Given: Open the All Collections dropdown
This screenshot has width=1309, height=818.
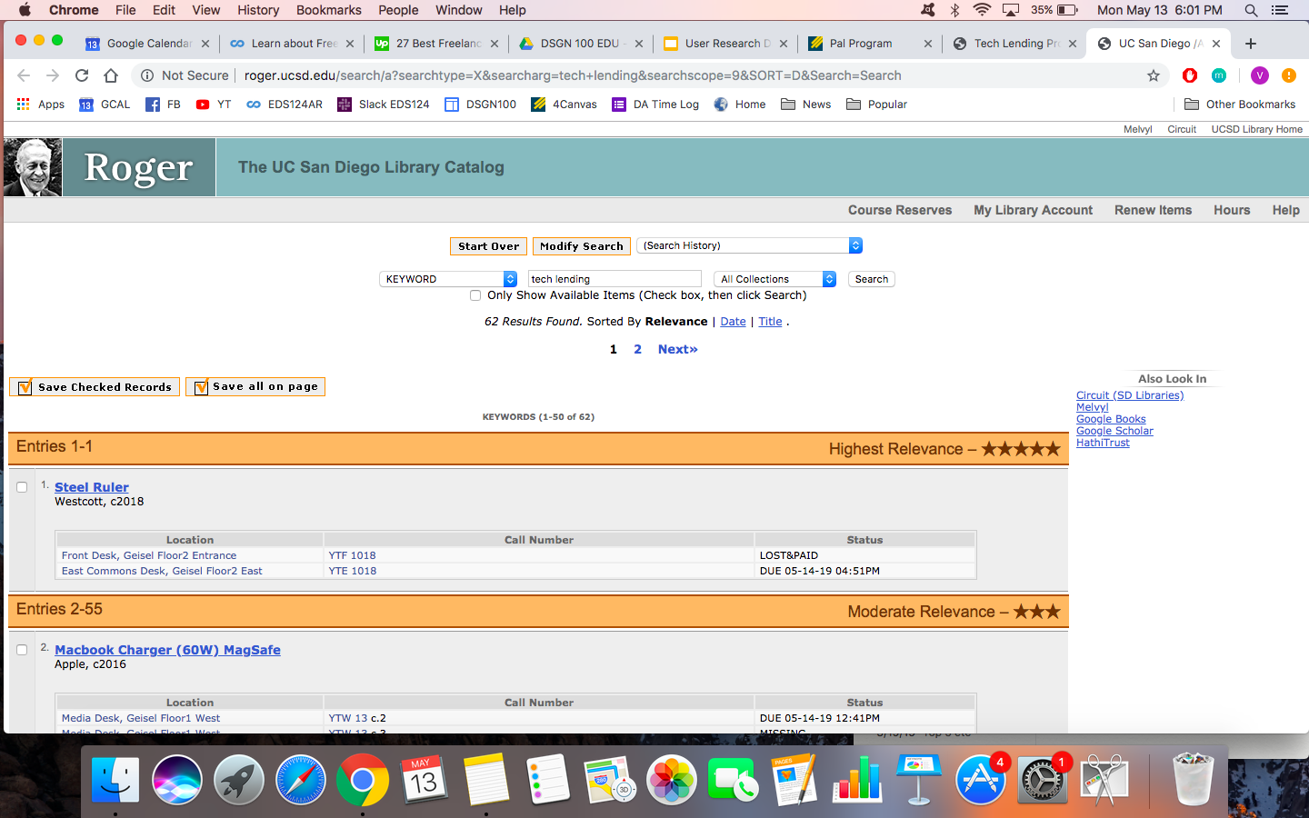Looking at the screenshot, I should 775,279.
